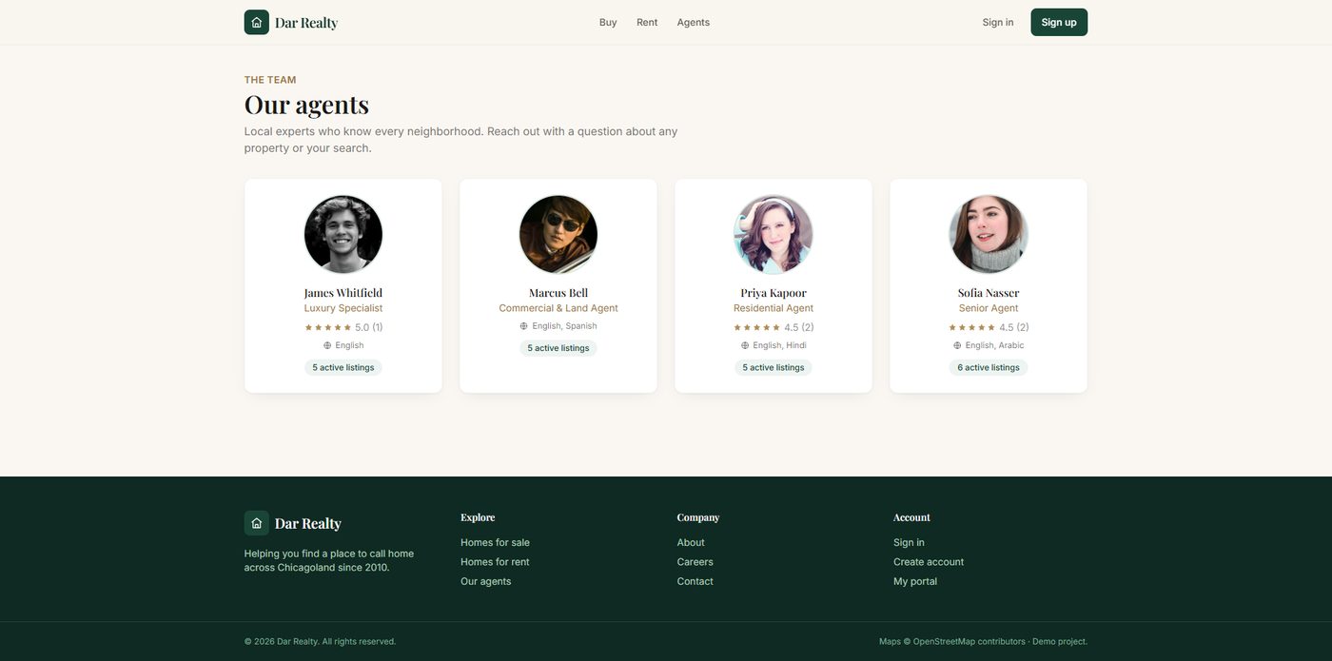Go to Agents in top navigation
The image size is (1332, 661).
(694, 22)
